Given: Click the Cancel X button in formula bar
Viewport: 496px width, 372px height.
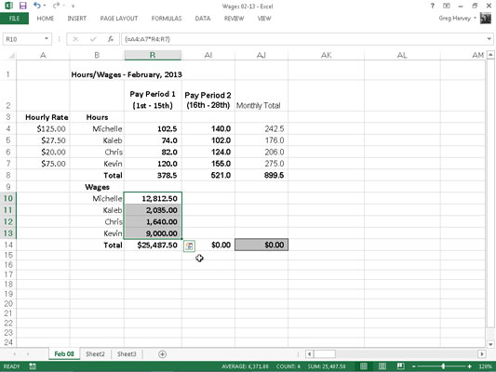Looking at the screenshot, I should (75, 39).
